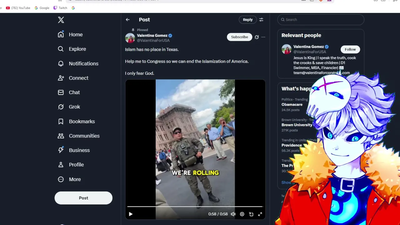Open the Chat envelope icon
The width and height of the screenshot is (400, 225).
coord(61,92)
